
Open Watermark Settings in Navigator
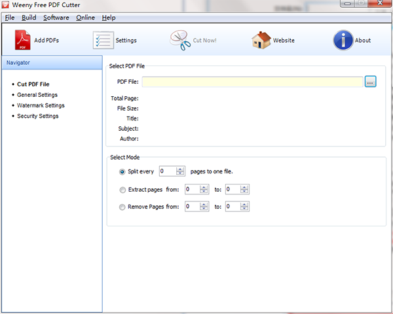pyautogui.click(x=41, y=105)
